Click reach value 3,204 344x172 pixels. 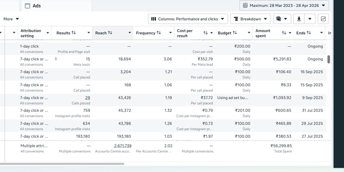(x=126, y=72)
